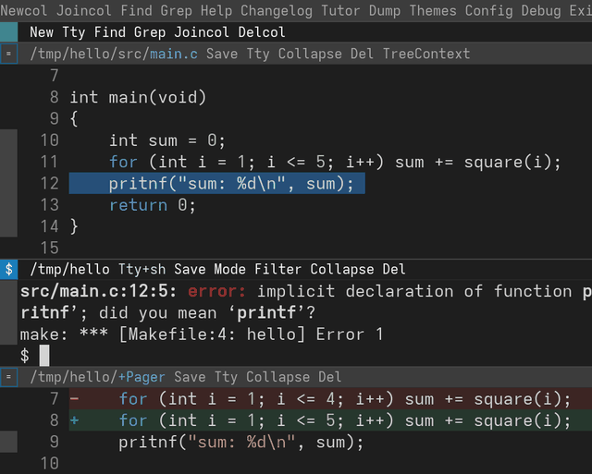Viewport: 592px width, 474px height.
Task: Click Delcol in the column tag
Action: tap(261, 32)
